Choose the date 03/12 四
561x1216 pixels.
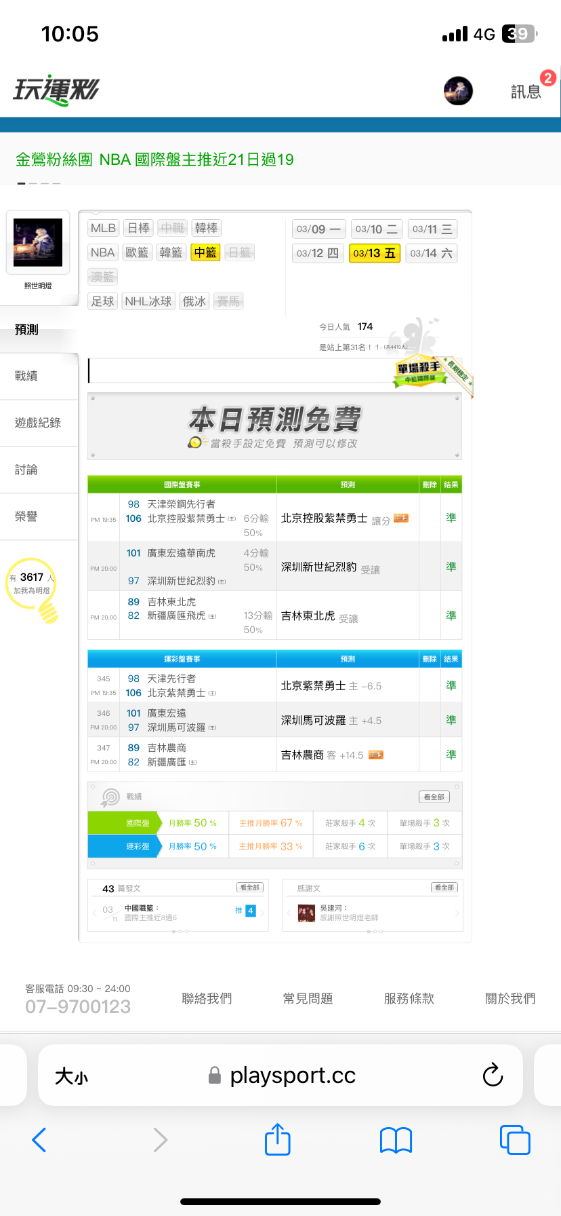318,253
